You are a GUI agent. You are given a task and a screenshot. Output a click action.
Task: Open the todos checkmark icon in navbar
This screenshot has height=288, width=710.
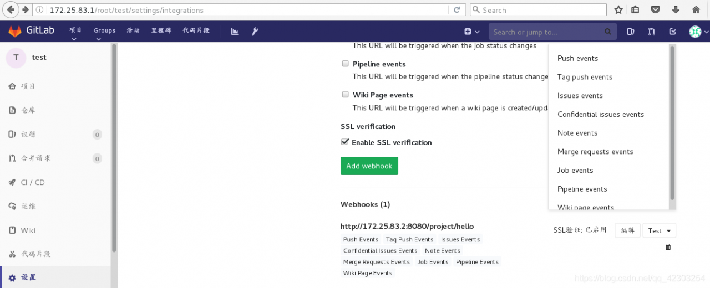[673, 32]
